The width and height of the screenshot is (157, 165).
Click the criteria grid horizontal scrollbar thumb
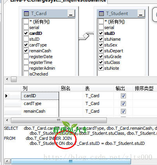(59, 120)
